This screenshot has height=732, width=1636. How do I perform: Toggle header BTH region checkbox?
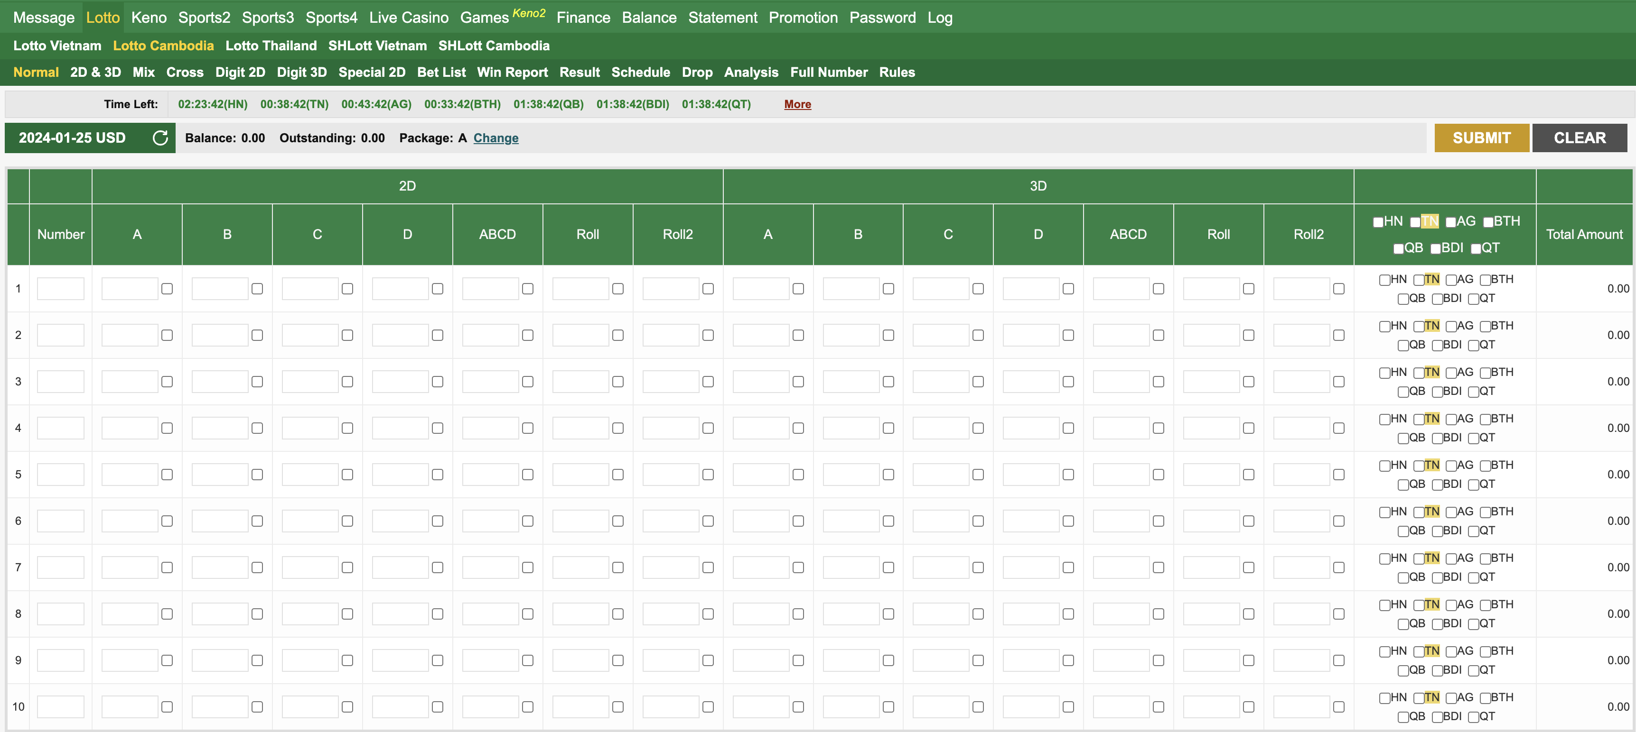coord(1488,222)
